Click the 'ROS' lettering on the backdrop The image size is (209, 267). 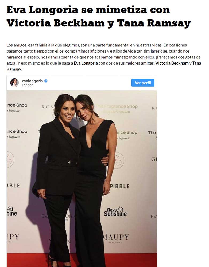47,107
